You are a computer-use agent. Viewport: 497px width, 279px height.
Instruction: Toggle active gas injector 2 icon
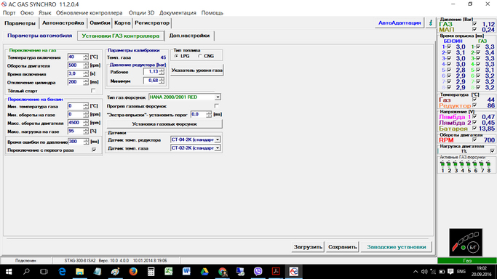[x=449, y=164]
